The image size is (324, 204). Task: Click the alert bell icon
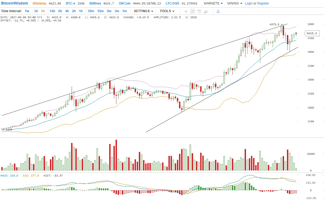pos(218,11)
